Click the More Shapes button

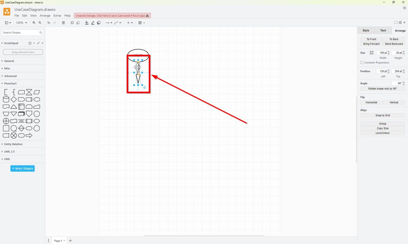(22, 168)
